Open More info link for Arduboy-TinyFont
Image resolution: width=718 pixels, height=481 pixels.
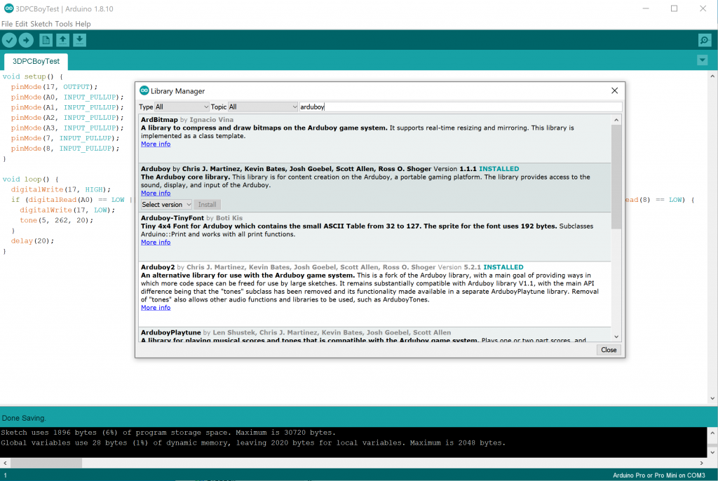[156, 243]
